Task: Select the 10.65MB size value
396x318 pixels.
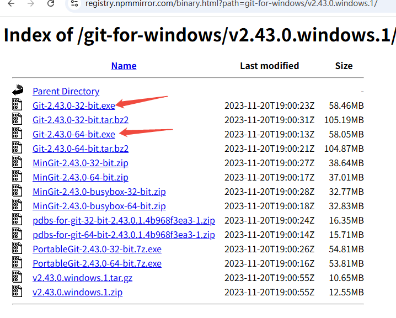Action: (x=346, y=278)
